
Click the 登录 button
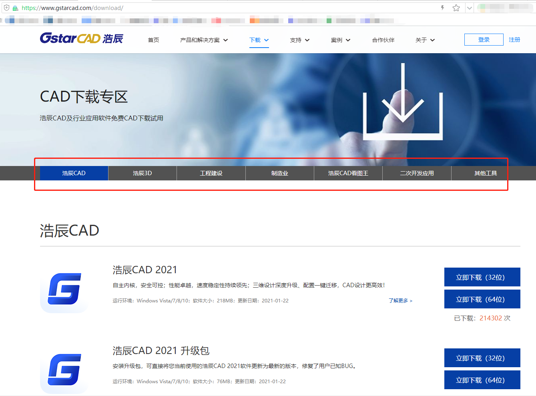point(484,40)
